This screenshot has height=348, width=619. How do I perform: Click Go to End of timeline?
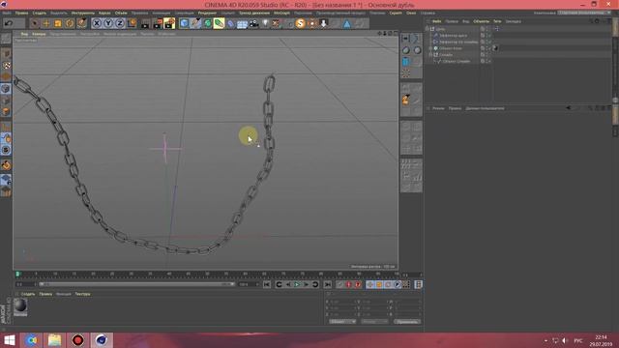pyautogui.click(x=328, y=284)
